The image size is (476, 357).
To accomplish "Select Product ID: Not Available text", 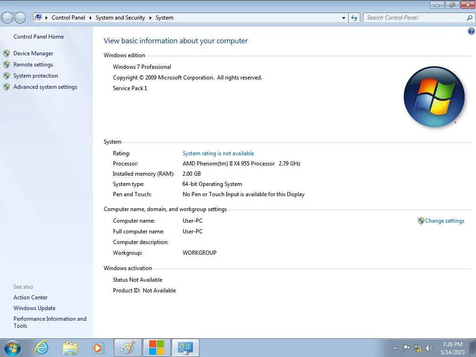I will pyautogui.click(x=144, y=291).
